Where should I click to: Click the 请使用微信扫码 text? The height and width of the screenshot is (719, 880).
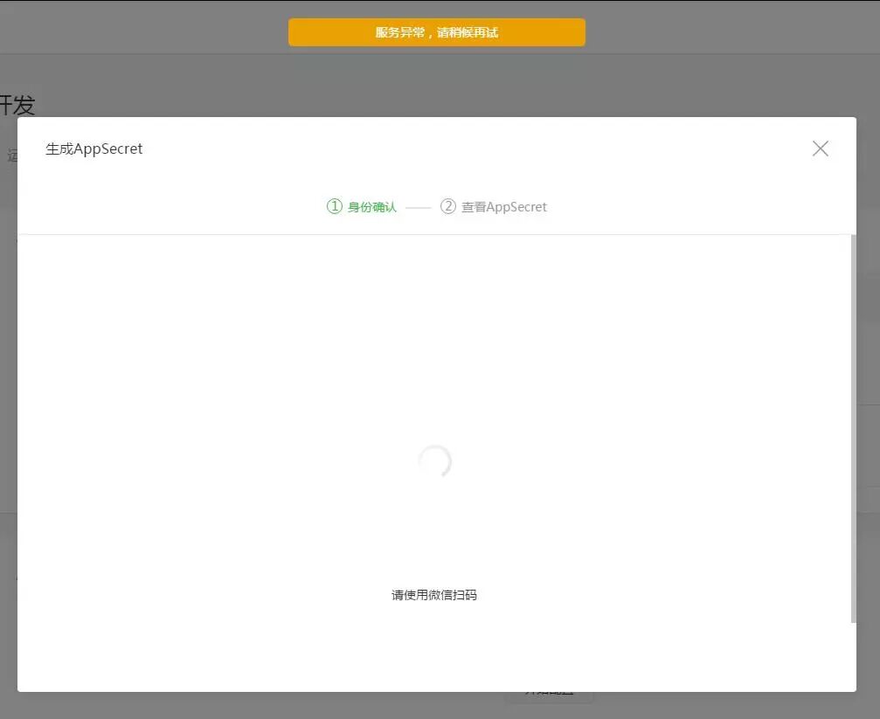click(433, 595)
